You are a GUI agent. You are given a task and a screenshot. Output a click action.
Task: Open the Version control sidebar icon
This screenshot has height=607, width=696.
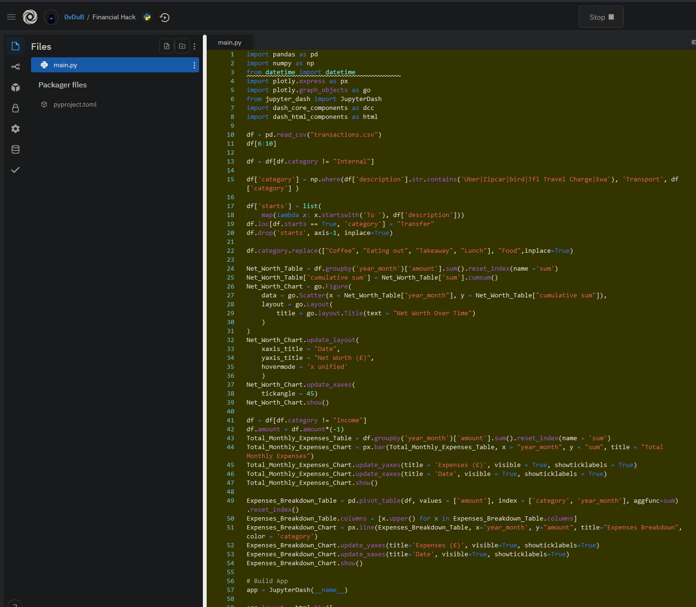tap(15, 67)
